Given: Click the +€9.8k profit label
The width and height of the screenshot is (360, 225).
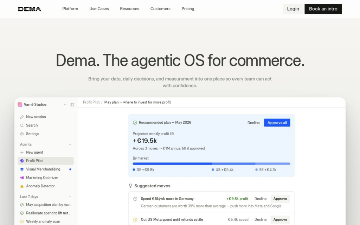Looking at the screenshot, I should pyautogui.click(x=237, y=199).
